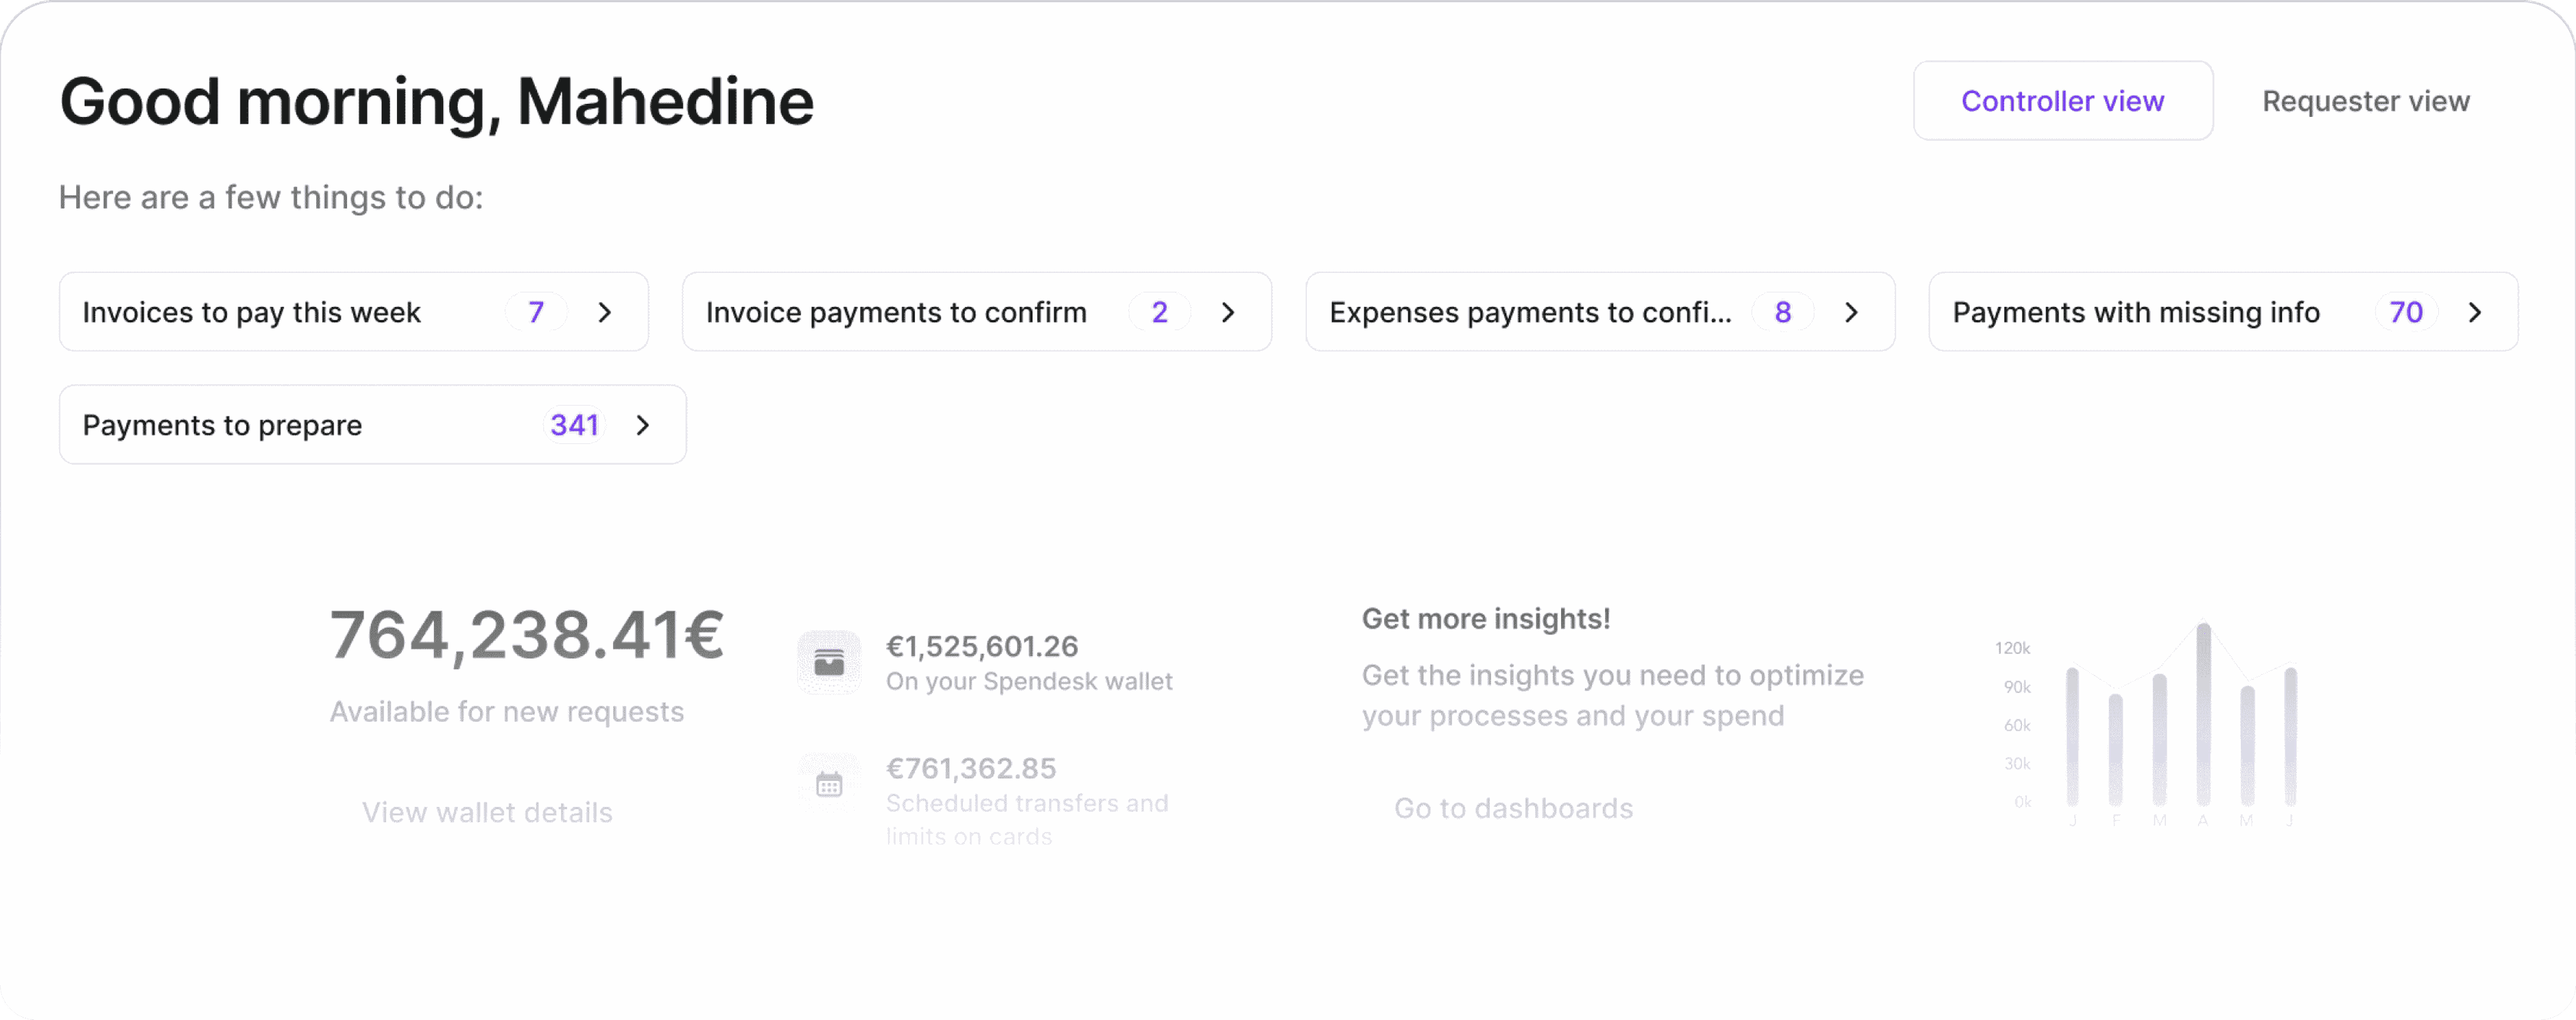Open Payments to prepare list
Viewport: 2576px width, 1020px height.
tap(373, 425)
